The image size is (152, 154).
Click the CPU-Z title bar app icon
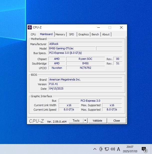coord(30,27)
